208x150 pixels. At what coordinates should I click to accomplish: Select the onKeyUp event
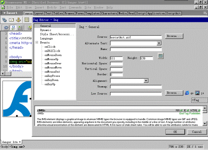coord(50,84)
